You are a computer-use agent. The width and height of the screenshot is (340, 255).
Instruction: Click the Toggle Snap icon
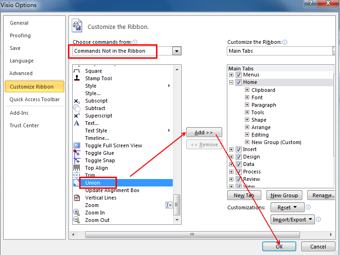coord(77,160)
